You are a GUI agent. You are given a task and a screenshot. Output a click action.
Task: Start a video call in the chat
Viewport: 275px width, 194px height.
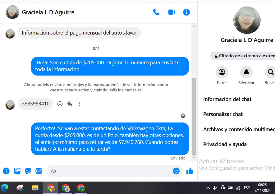click(171, 12)
